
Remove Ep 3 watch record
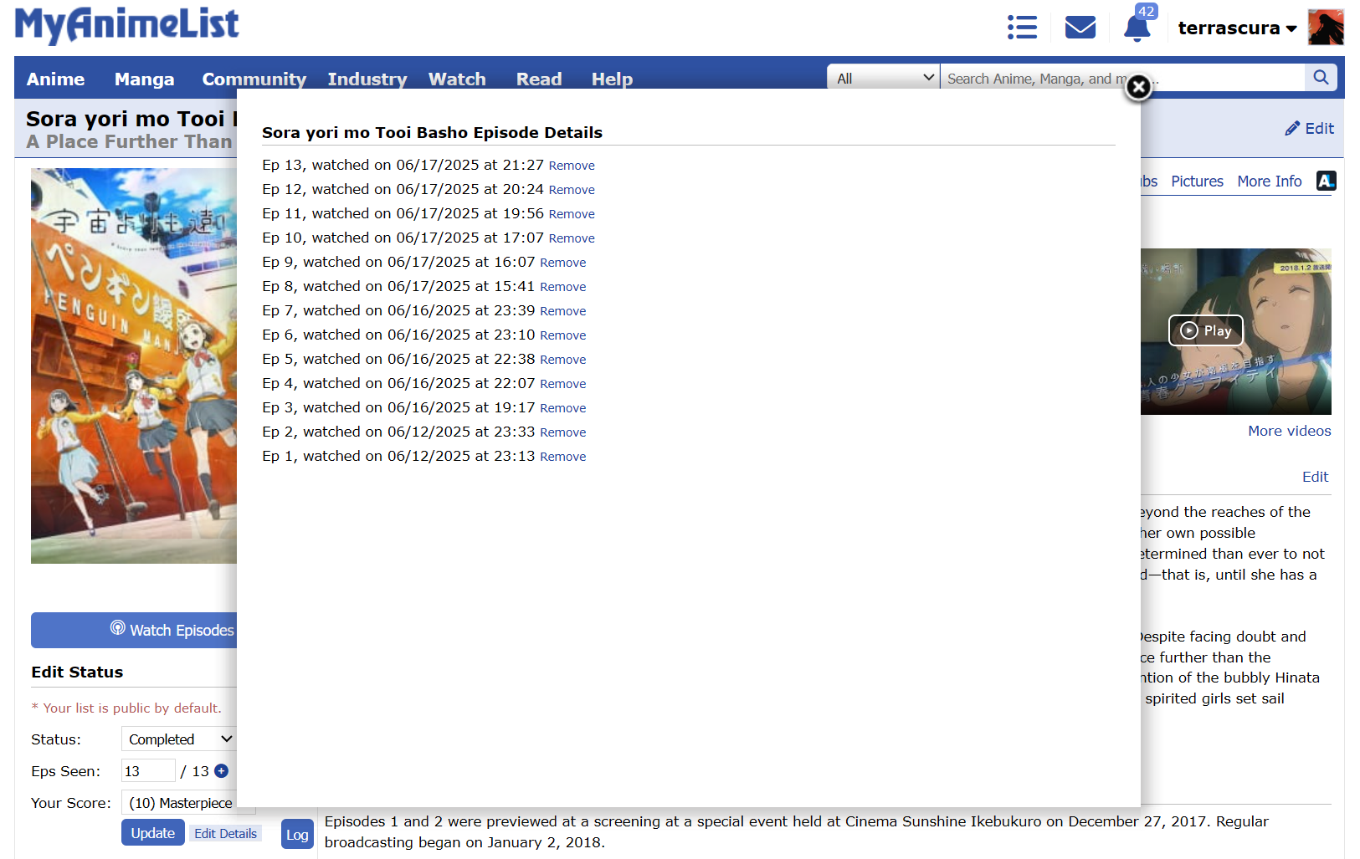[x=563, y=408]
